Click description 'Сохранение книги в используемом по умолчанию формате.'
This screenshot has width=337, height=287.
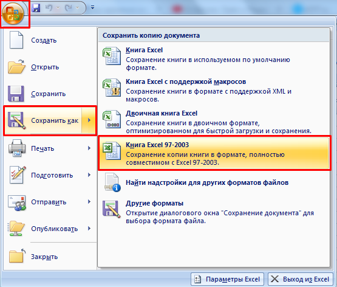coord(208,63)
